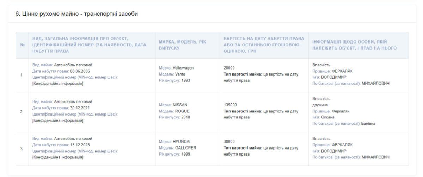Click the 'Вартість на дату набуття права' header
The height and width of the screenshot is (177, 423).
tap(263, 45)
